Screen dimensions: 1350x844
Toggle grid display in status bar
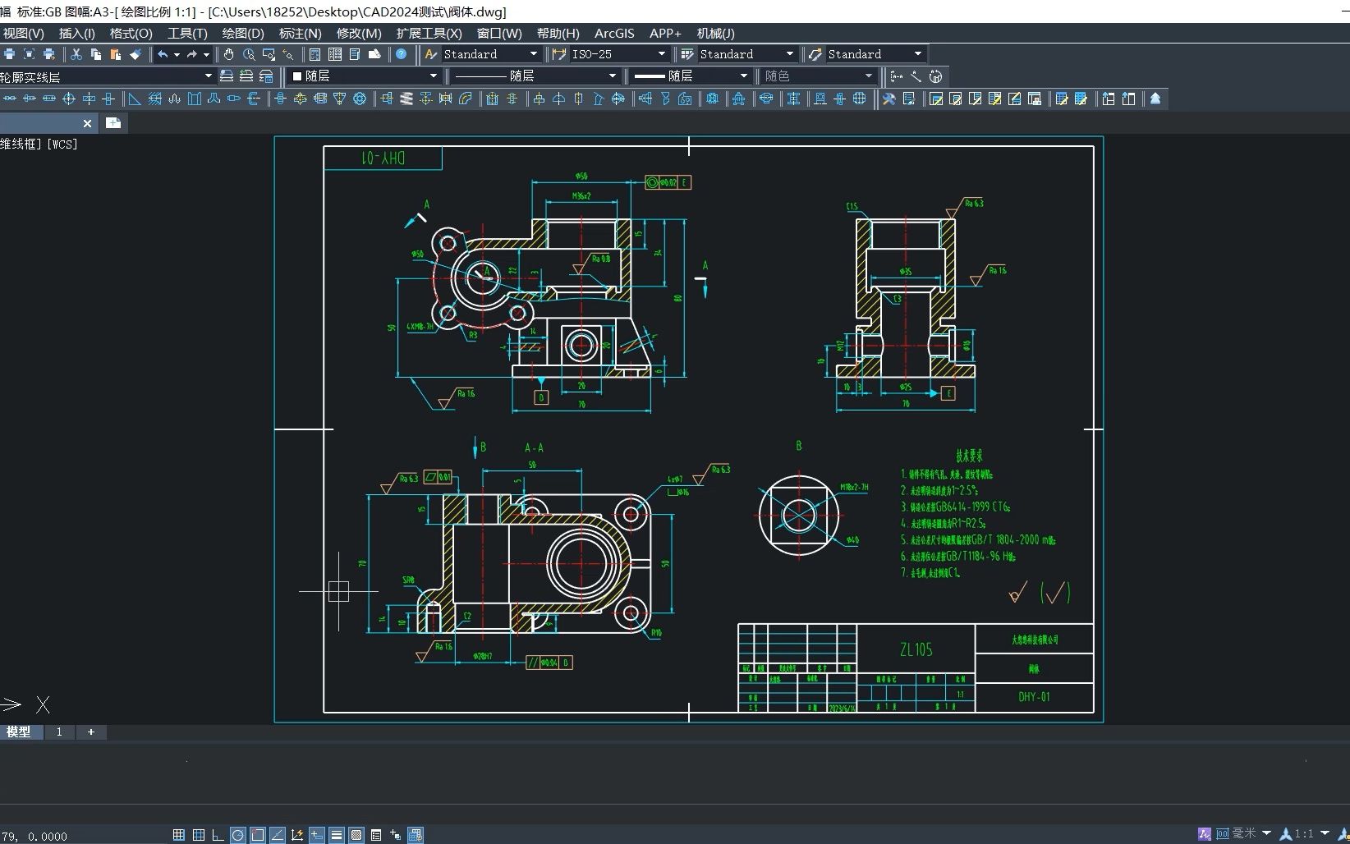tap(198, 835)
